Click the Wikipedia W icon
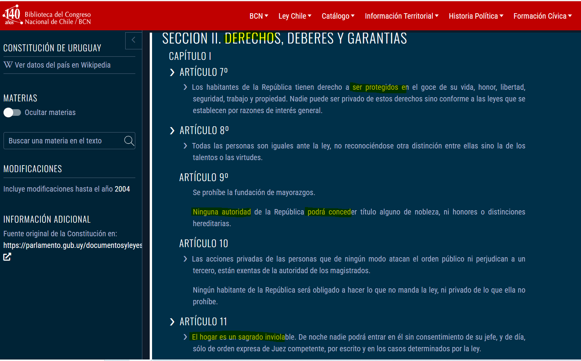Viewport: 581px width, 361px height. (x=8, y=65)
